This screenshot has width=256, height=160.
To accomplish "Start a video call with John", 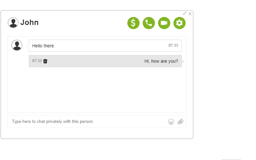I will pyautogui.click(x=164, y=23).
